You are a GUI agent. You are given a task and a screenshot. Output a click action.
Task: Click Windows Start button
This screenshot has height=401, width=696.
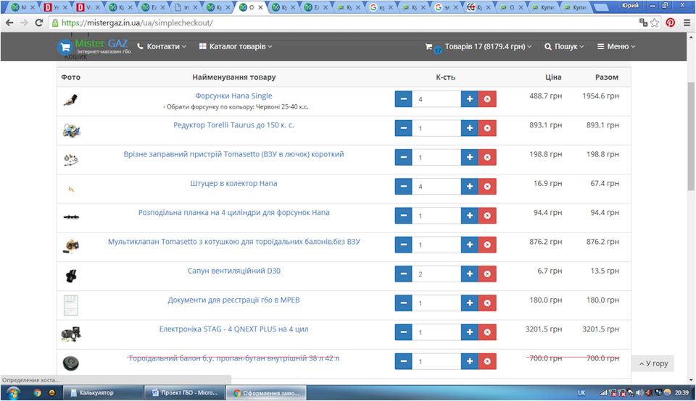click(13, 392)
